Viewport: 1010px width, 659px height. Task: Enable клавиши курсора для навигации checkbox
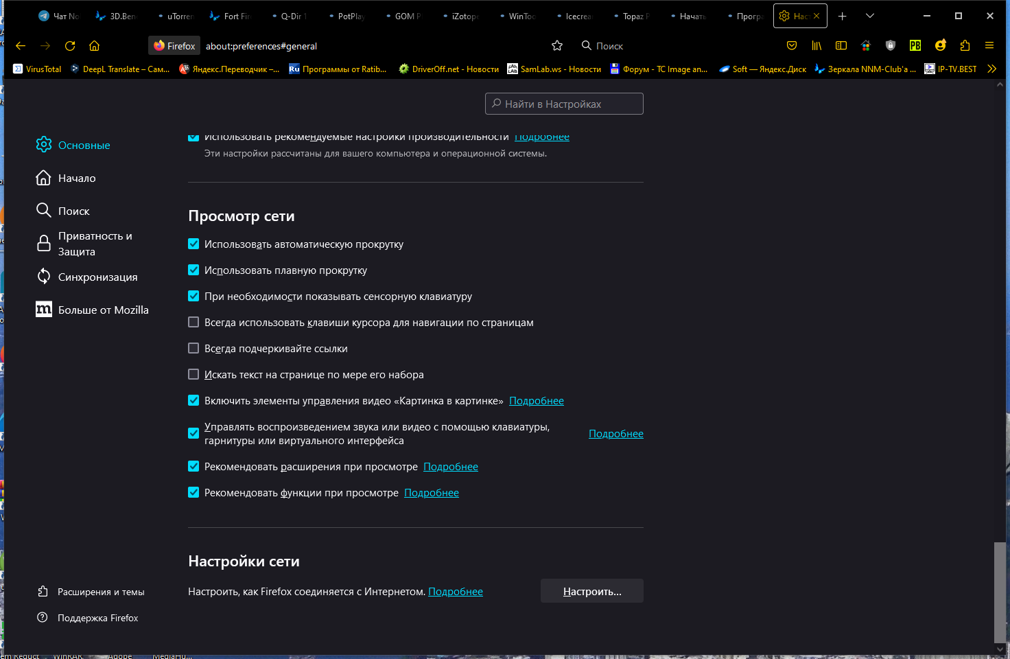pos(193,322)
